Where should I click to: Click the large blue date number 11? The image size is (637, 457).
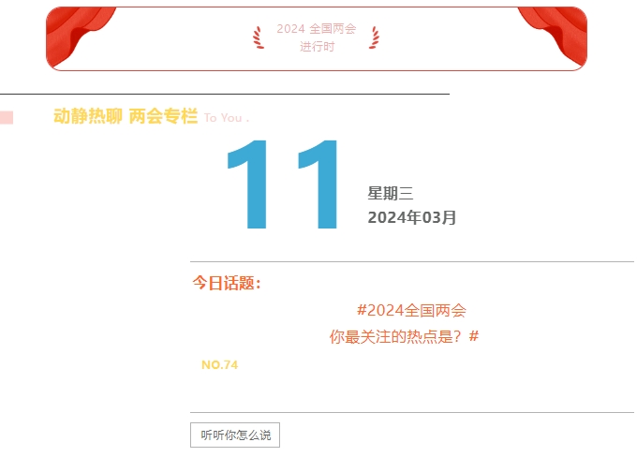click(285, 186)
